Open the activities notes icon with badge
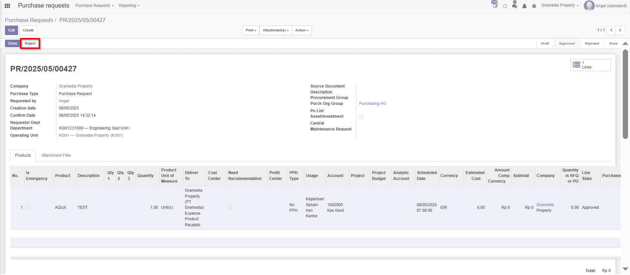This screenshot has width=630, height=275. pyautogui.click(x=495, y=6)
